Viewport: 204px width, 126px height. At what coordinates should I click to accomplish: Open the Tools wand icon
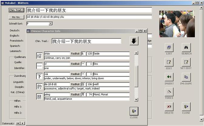coord(169,92)
